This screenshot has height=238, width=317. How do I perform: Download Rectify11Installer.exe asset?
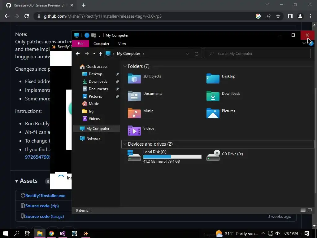(x=45, y=196)
